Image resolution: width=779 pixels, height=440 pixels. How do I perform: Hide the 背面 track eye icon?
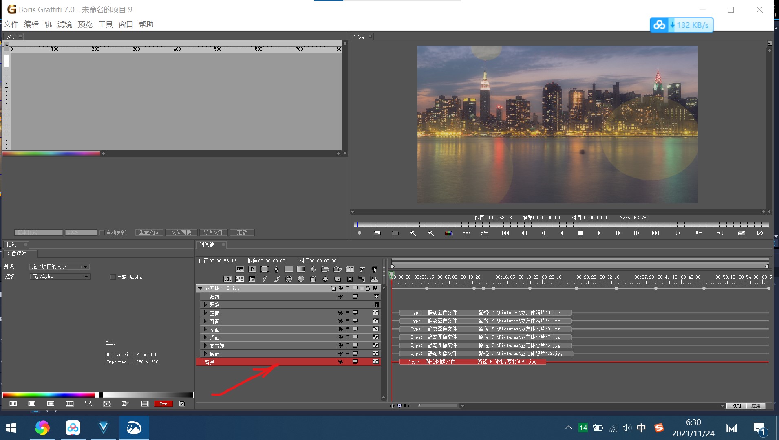coord(340,321)
